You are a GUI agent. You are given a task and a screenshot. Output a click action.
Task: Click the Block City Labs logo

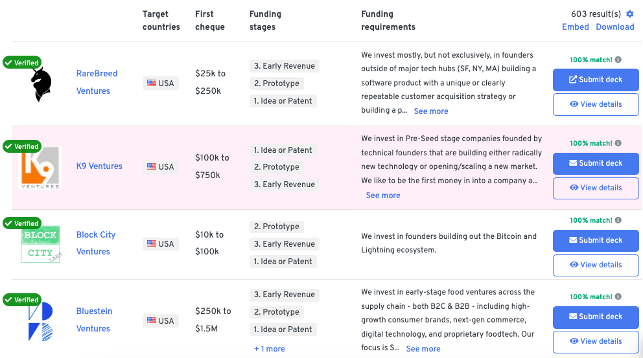click(41, 243)
